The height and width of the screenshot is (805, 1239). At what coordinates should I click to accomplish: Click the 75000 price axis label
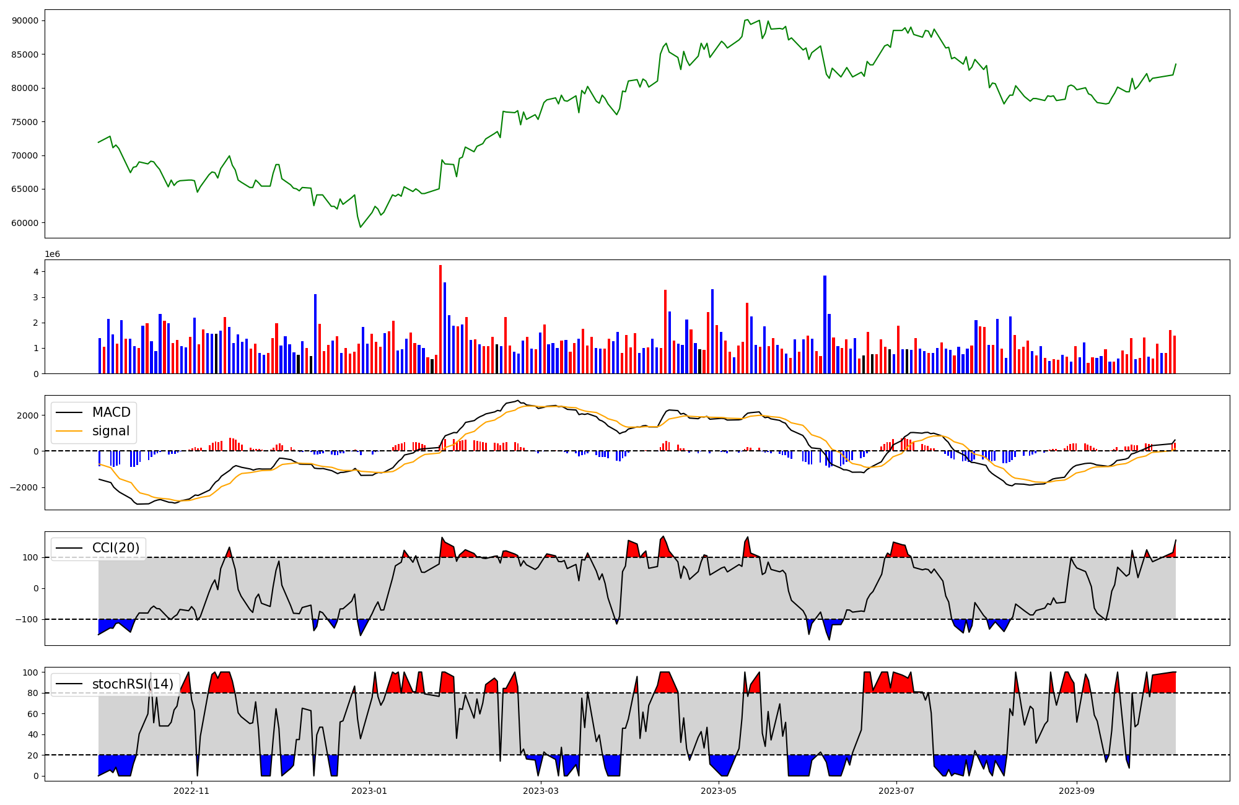[x=25, y=122]
